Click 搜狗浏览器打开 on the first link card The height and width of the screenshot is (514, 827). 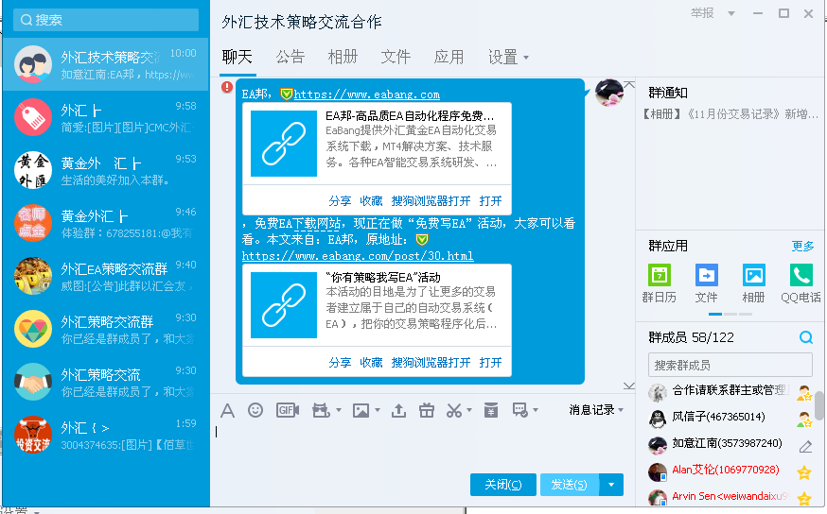click(x=431, y=201)
